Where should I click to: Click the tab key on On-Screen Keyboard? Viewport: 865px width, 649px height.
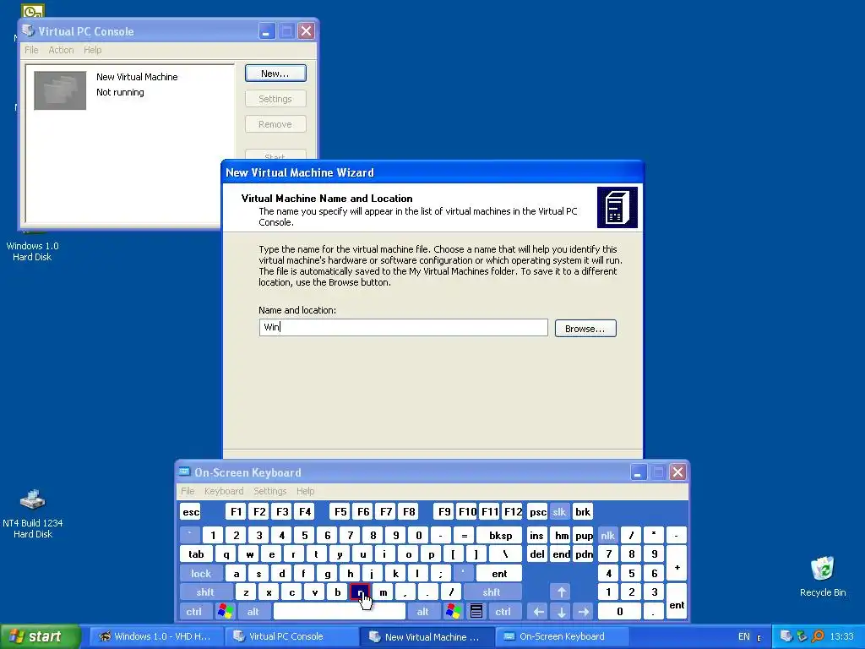[196, 554]
